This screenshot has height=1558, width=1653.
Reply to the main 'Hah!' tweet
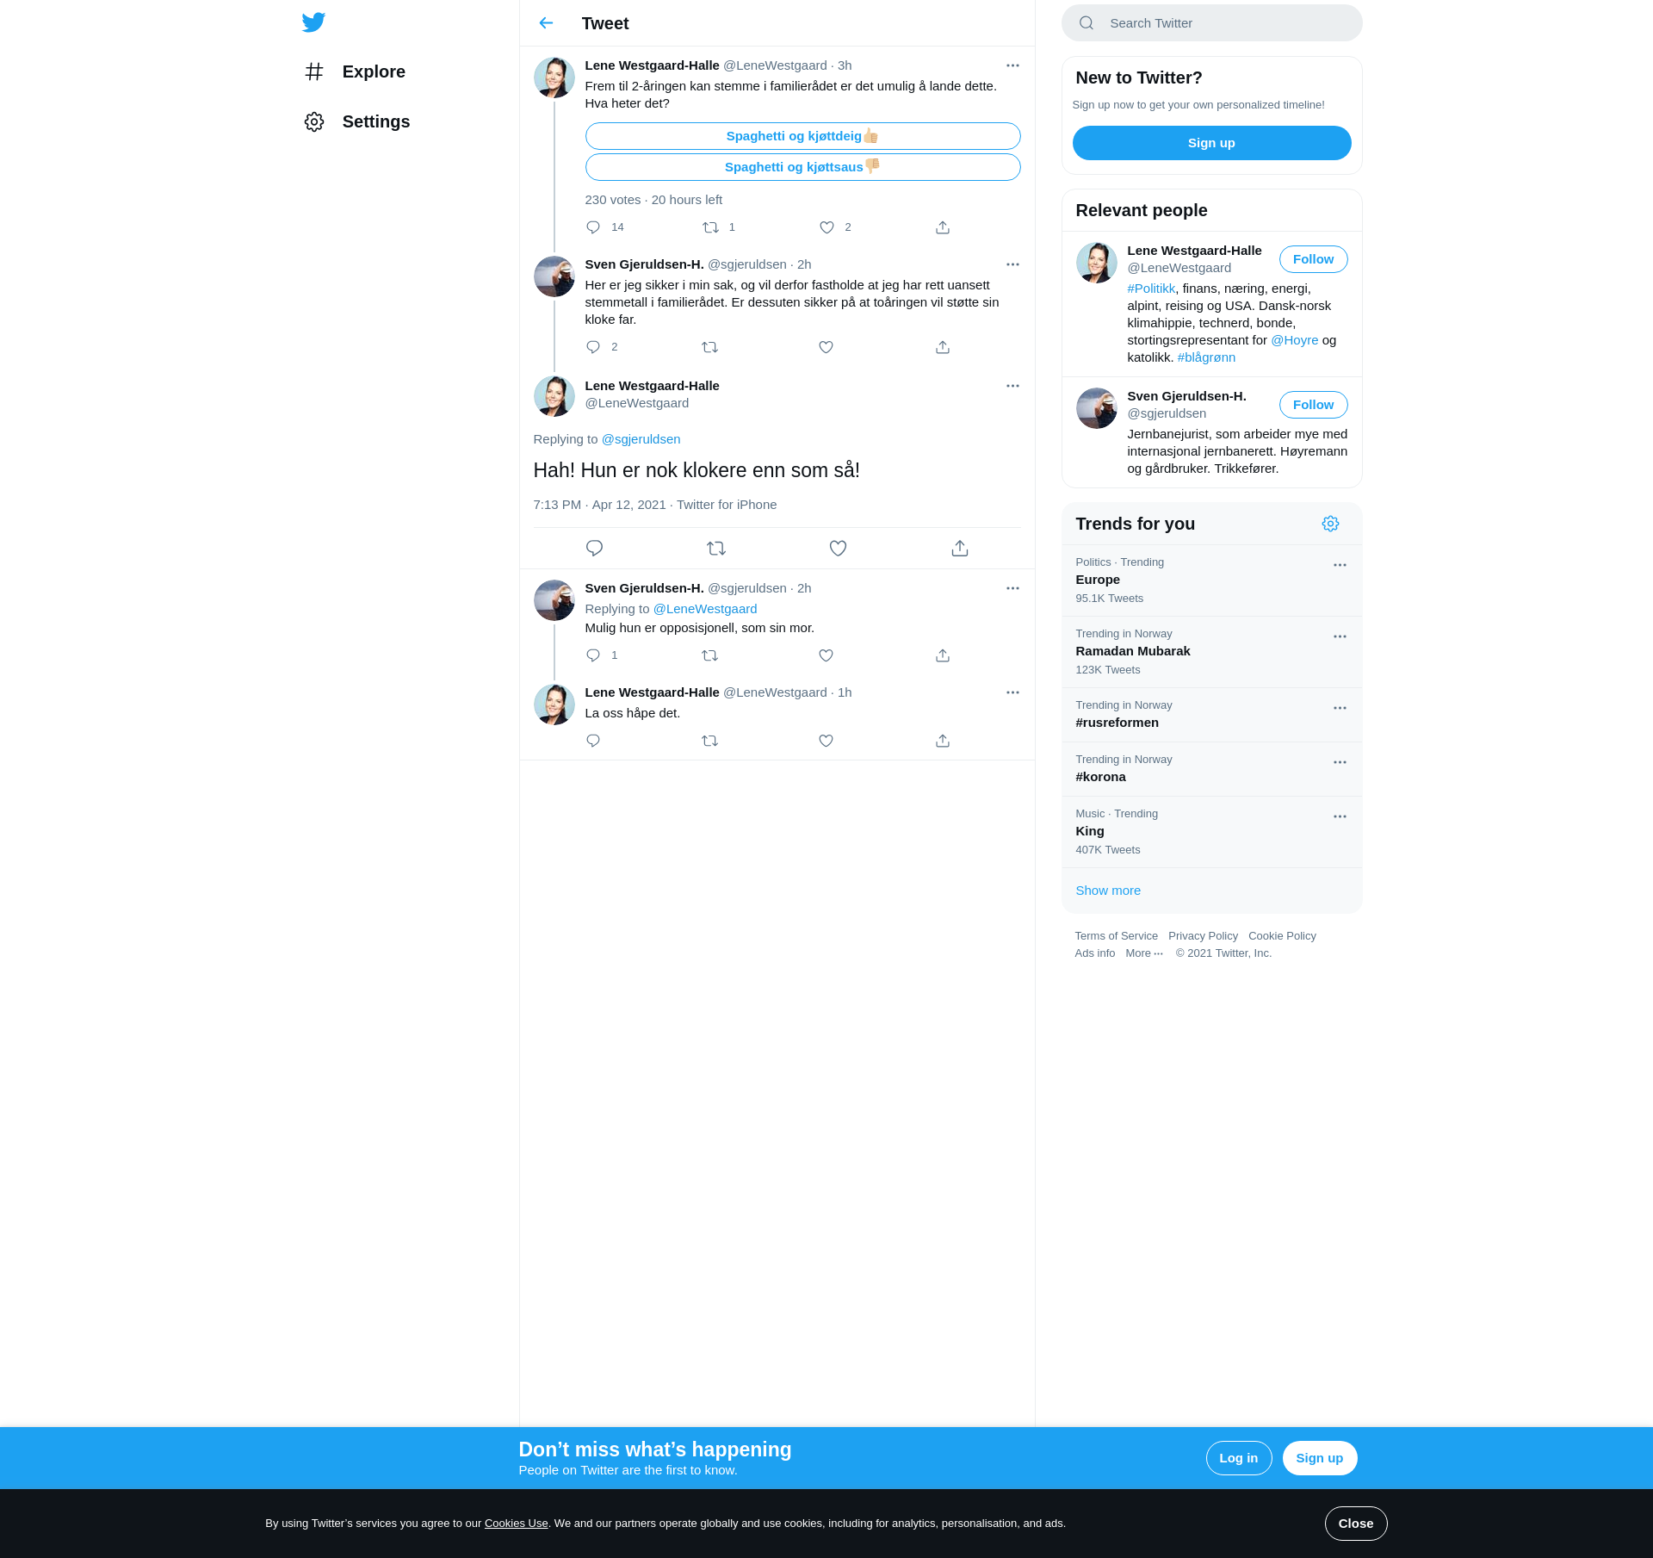(594, 549)
